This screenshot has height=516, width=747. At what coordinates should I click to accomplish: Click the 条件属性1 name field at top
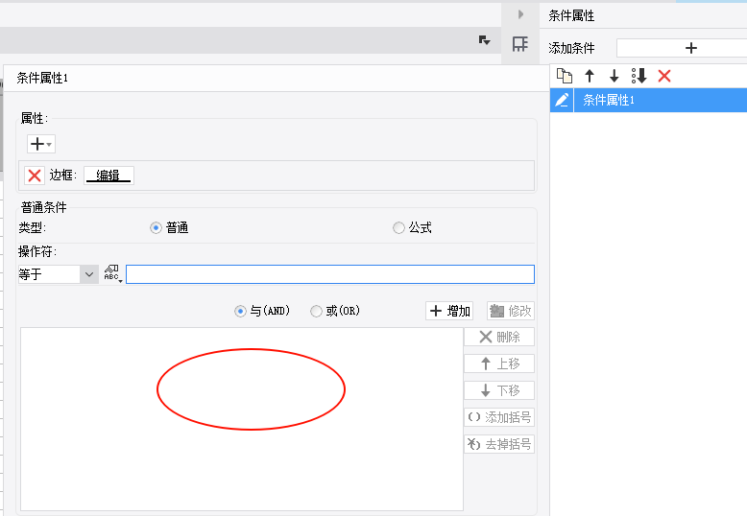click(x=277, y=78)
